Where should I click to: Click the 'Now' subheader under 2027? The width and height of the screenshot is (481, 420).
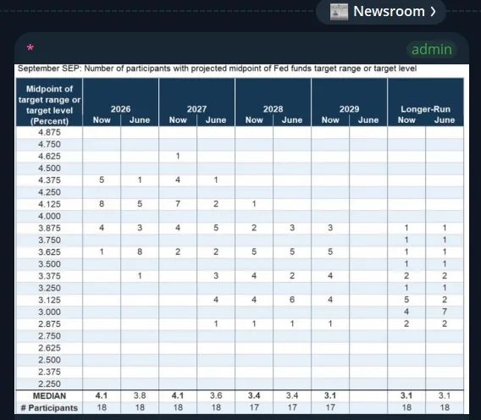[x=178, y=120]
